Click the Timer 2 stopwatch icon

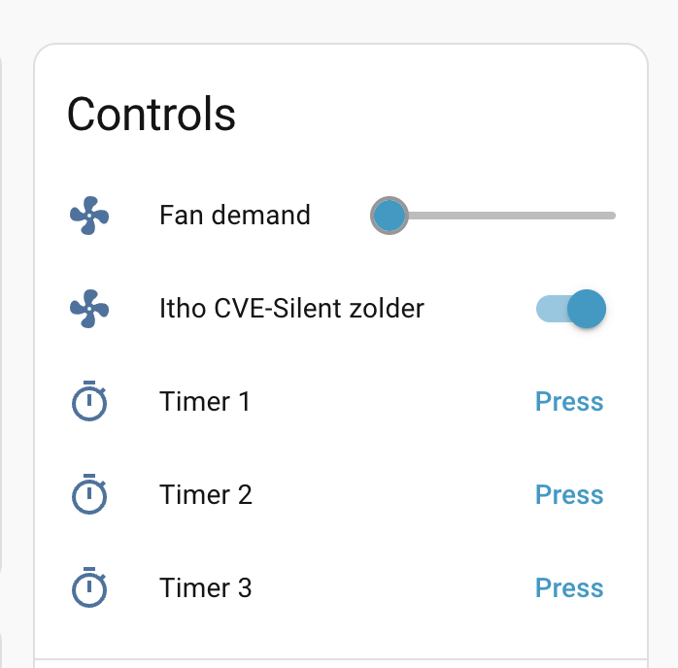point(89,494)
